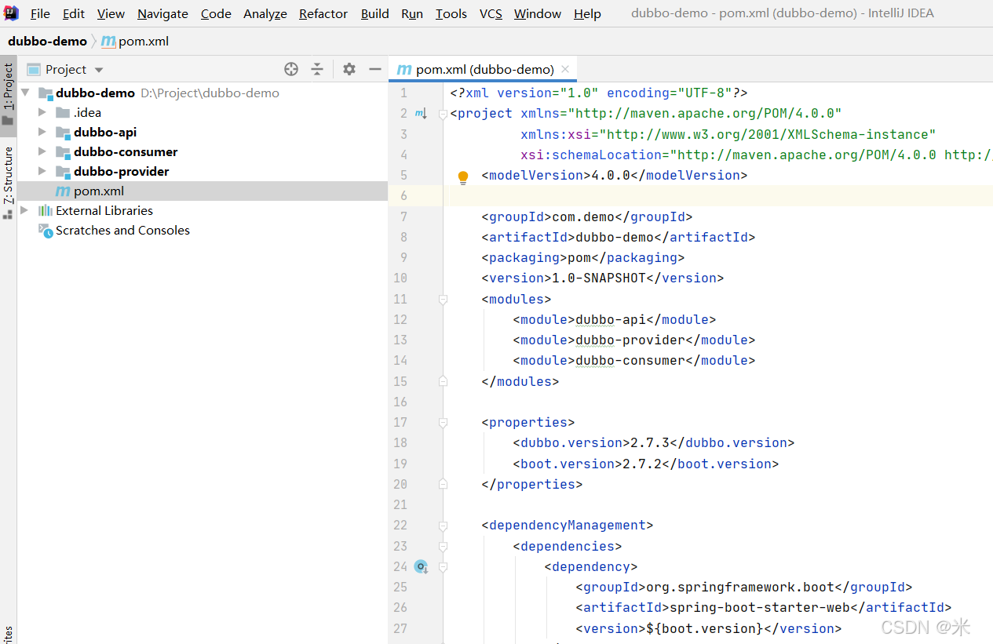Viewport: 993px width, 644px height.
Task: Expand External Libraries node
Action: pyautogui.click(x=25, y=210)
